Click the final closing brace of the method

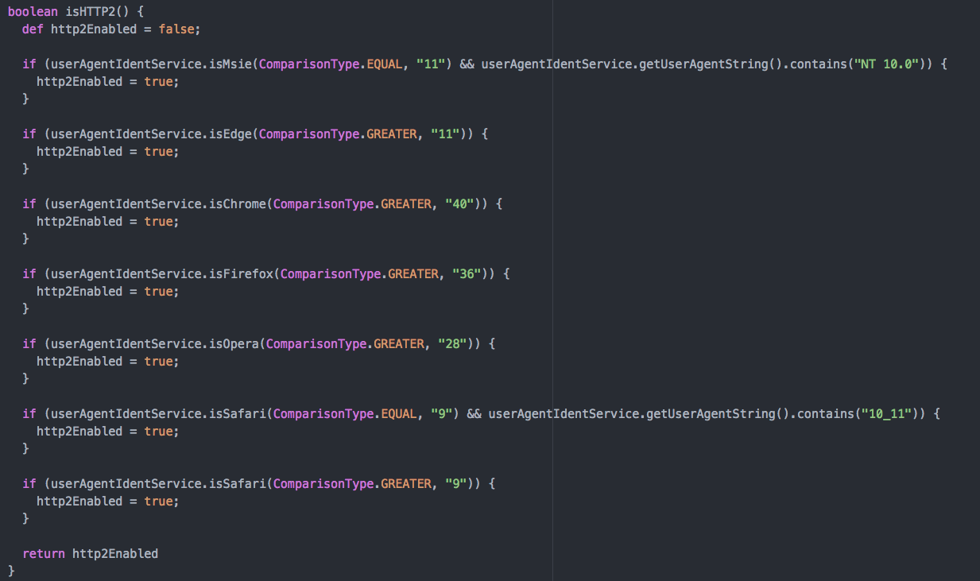(11, 571)
